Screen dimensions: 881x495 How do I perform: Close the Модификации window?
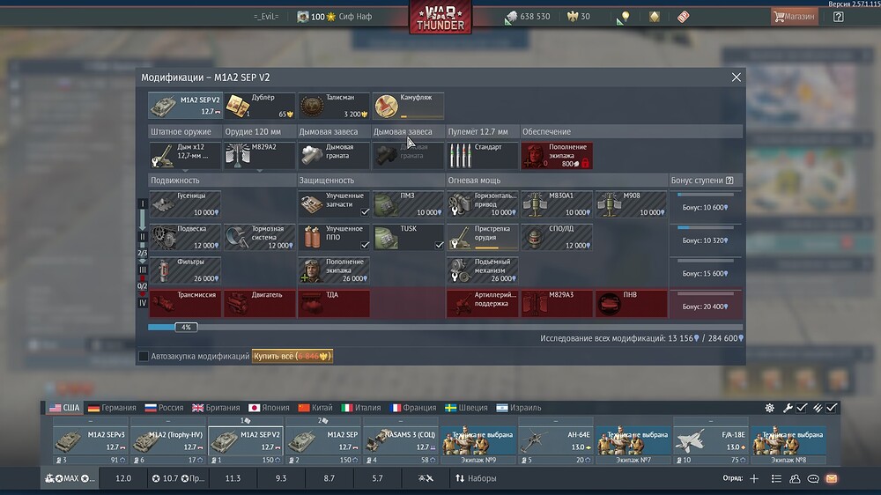point(736,78)
